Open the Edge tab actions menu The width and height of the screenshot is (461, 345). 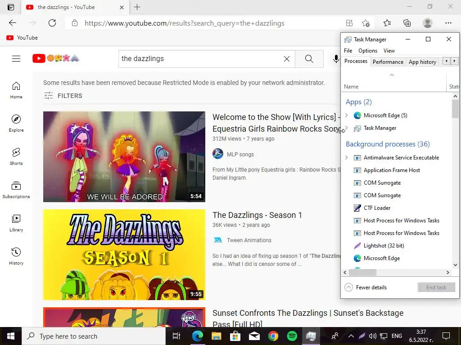[x=11, y=7]
